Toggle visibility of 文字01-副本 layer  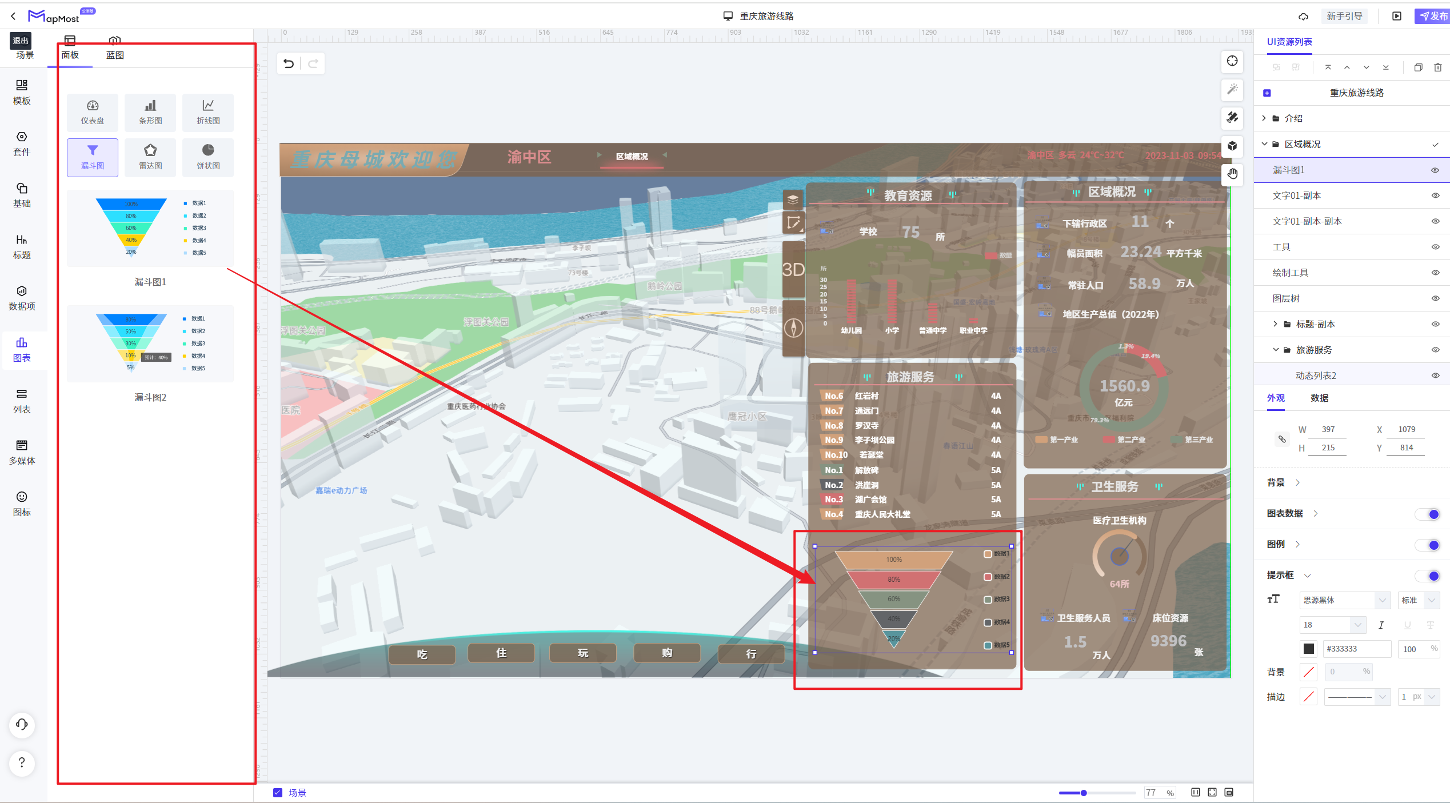(x=1435, y=196)
